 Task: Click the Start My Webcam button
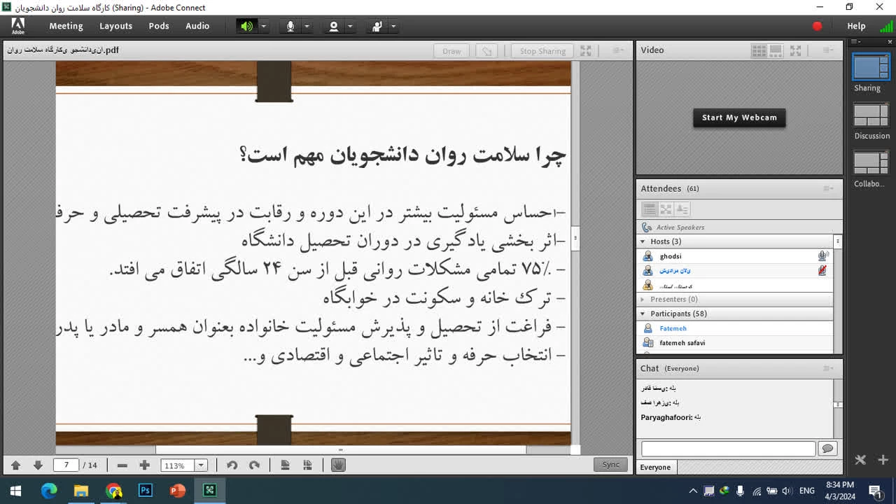click(x=739, y=118)
